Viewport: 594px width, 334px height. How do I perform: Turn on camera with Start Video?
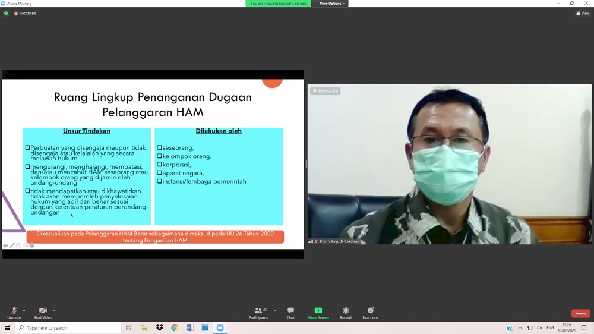point(43,313)
